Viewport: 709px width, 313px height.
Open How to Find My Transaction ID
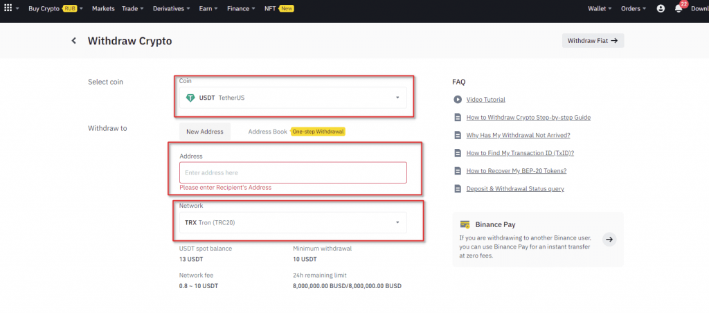tap(520, 153)
